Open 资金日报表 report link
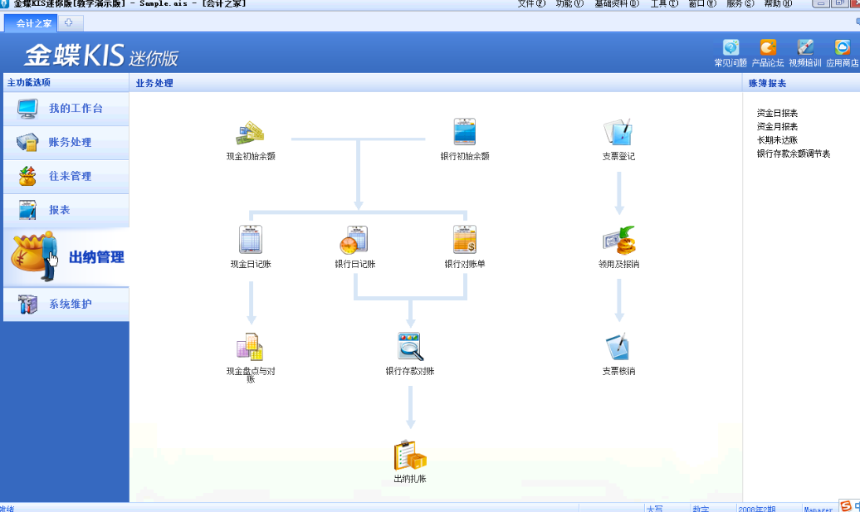This screenshot has height=512, width=860. (x=777, y=113)
